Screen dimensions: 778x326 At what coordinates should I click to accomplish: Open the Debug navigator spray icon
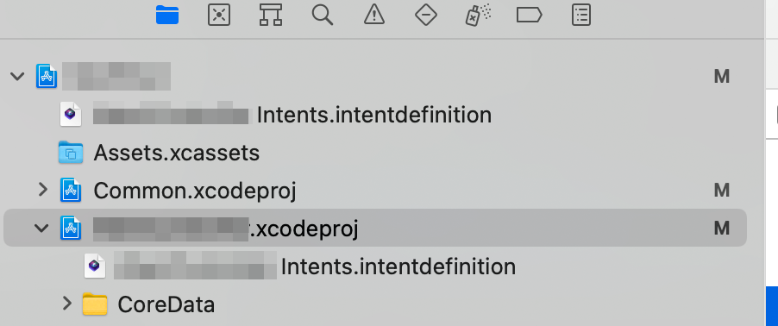click(x=478, y=15)
